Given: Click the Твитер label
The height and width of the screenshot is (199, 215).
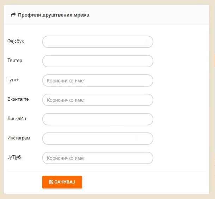Looking at the screenshot, I should (15, 60).
